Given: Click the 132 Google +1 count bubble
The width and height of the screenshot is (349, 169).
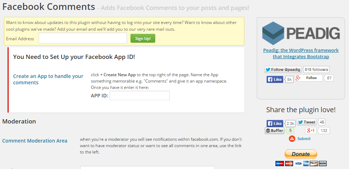Looking at the screenshot, I should click(324, 131).
